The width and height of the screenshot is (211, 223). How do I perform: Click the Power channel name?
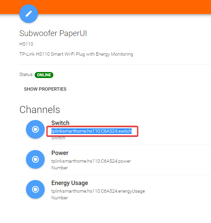click(60, 153)
